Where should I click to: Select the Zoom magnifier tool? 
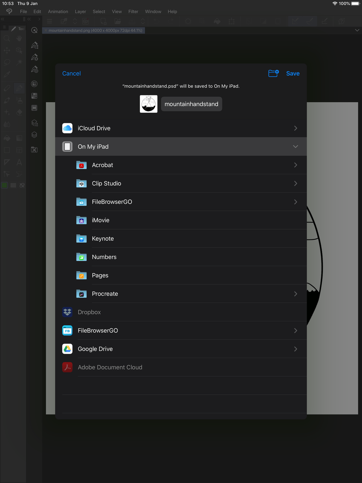tap(6, 38)
